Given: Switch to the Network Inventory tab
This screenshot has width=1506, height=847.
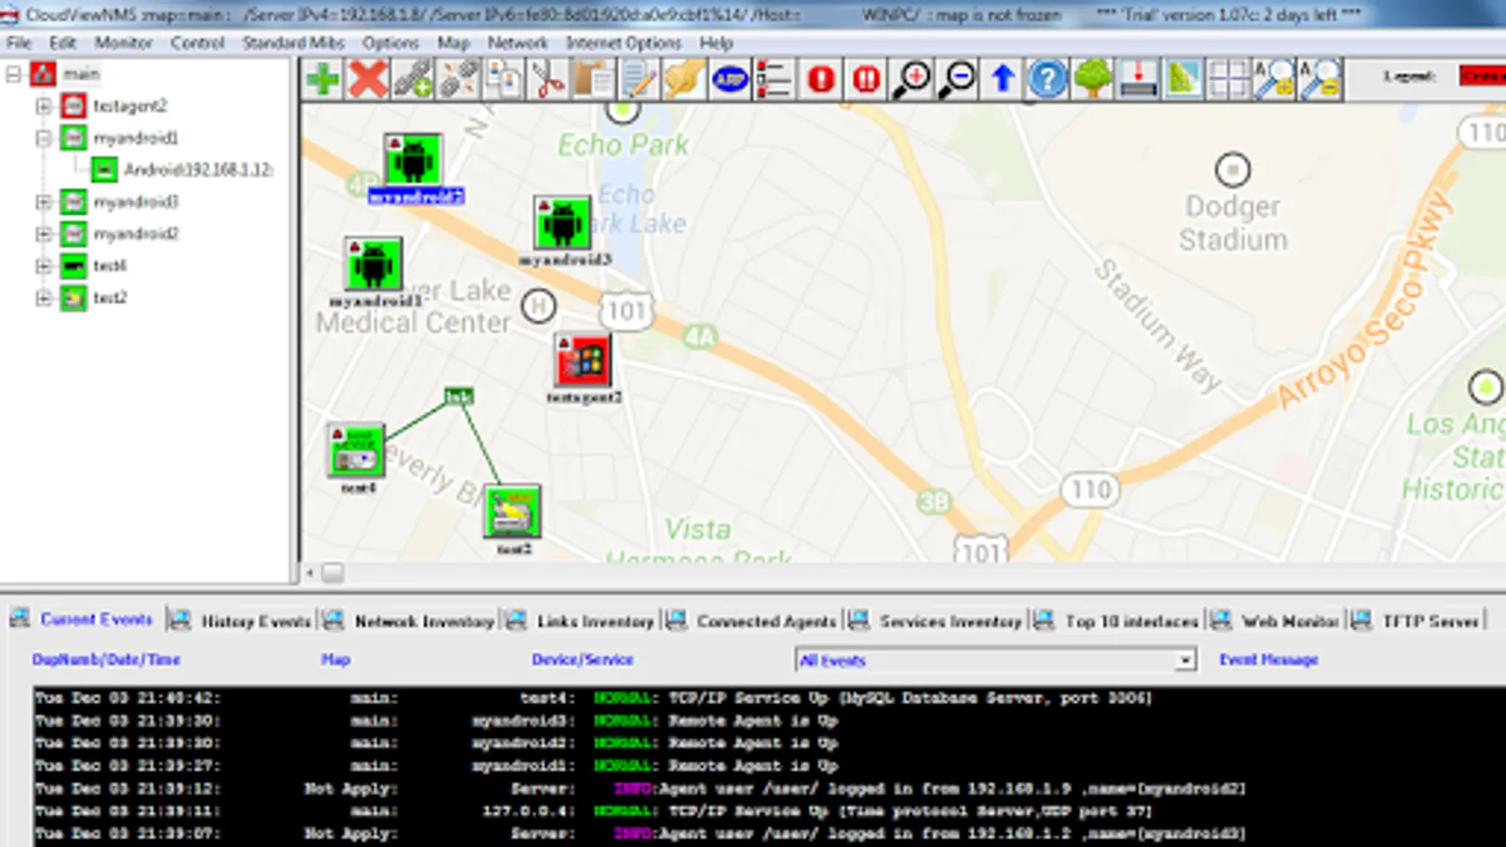Looking at the screenshot, I should [x=424, y=621].
